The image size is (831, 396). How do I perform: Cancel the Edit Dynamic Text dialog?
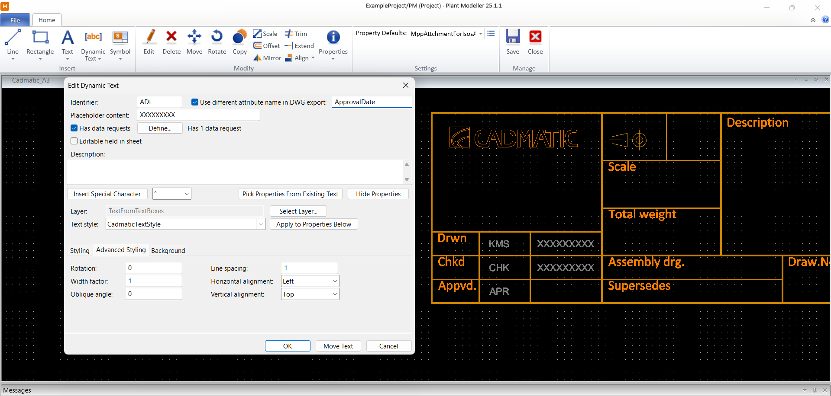click(x=388, y=346)
